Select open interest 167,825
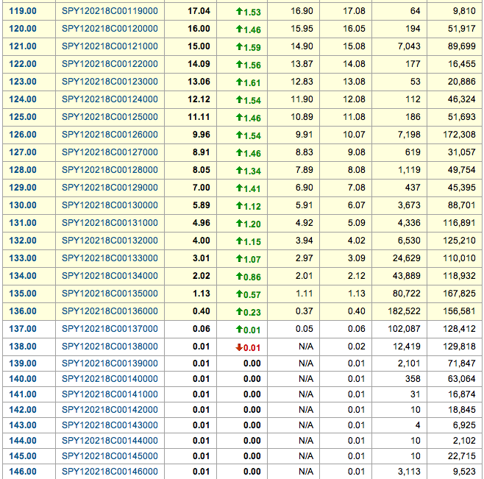Viewport: 484px width, 479px height. (459, 293)
